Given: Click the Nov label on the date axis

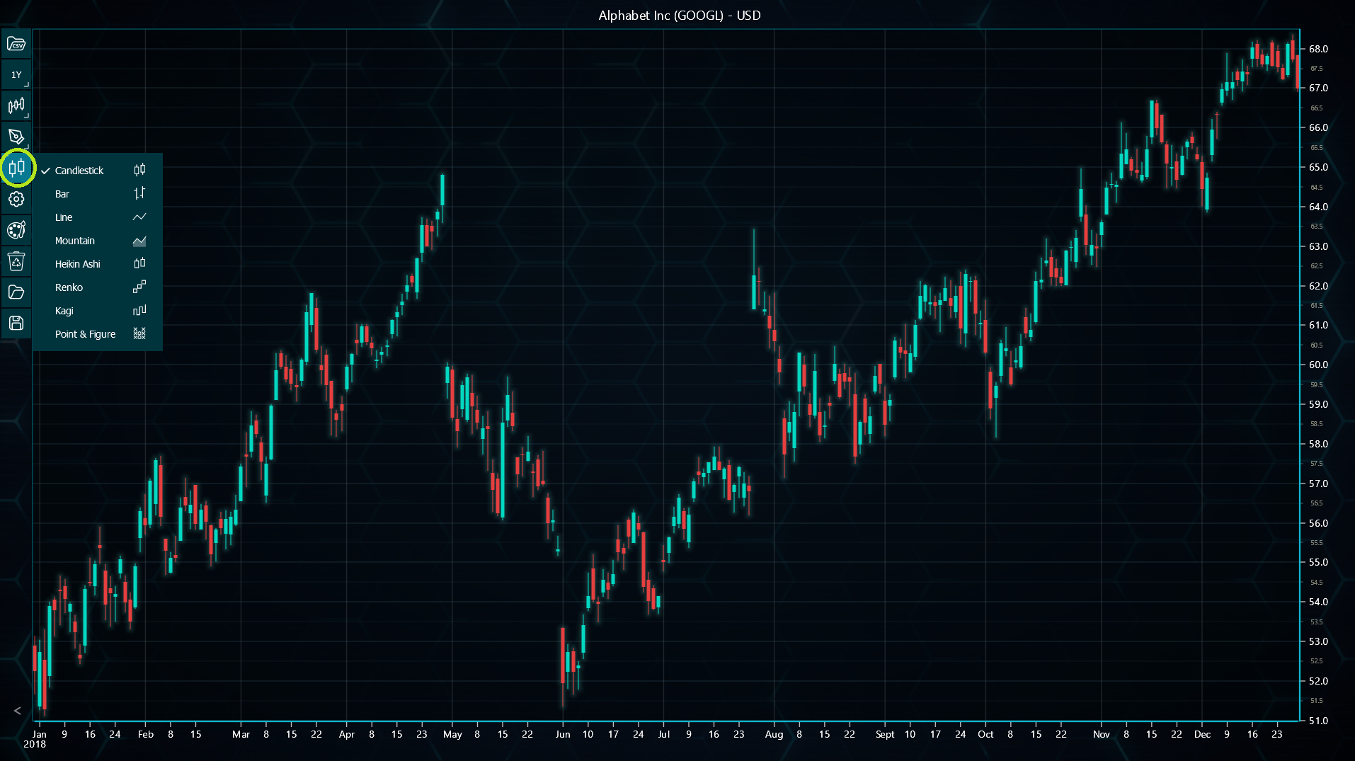Looking at the screenshot, I should 1101,734.
